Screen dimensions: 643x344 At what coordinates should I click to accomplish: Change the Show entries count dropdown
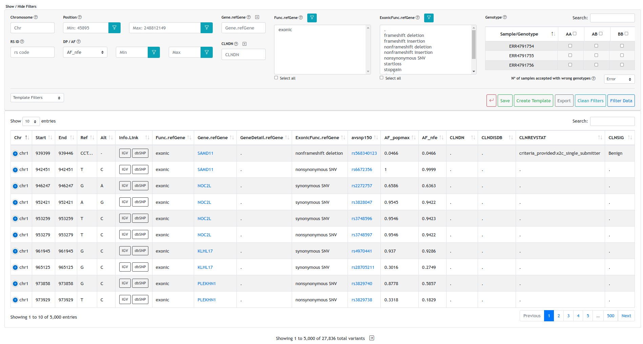point(31,121)
